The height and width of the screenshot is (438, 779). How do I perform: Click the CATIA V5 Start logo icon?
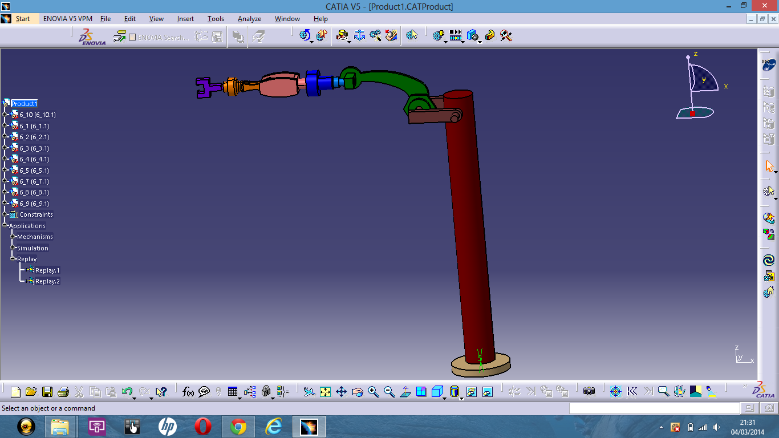click(6, 19)
